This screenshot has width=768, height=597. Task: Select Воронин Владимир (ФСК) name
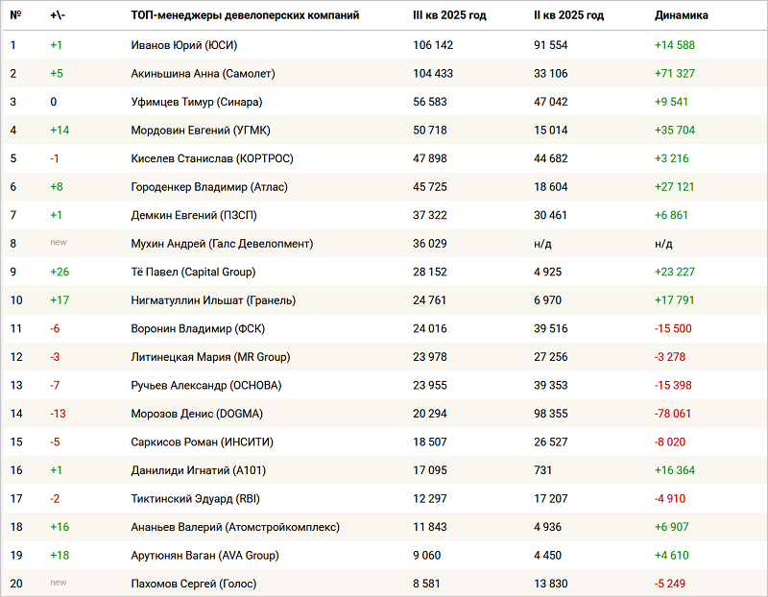[x=198, y=328]
